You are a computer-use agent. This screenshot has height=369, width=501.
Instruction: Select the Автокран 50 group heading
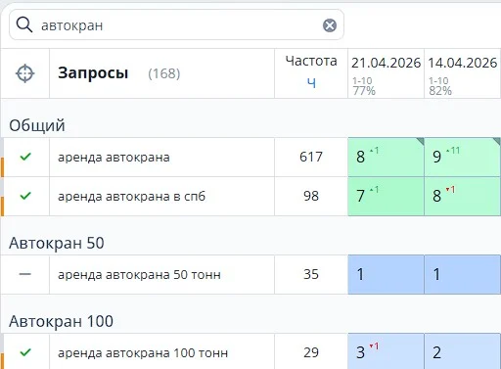point(57,243)
